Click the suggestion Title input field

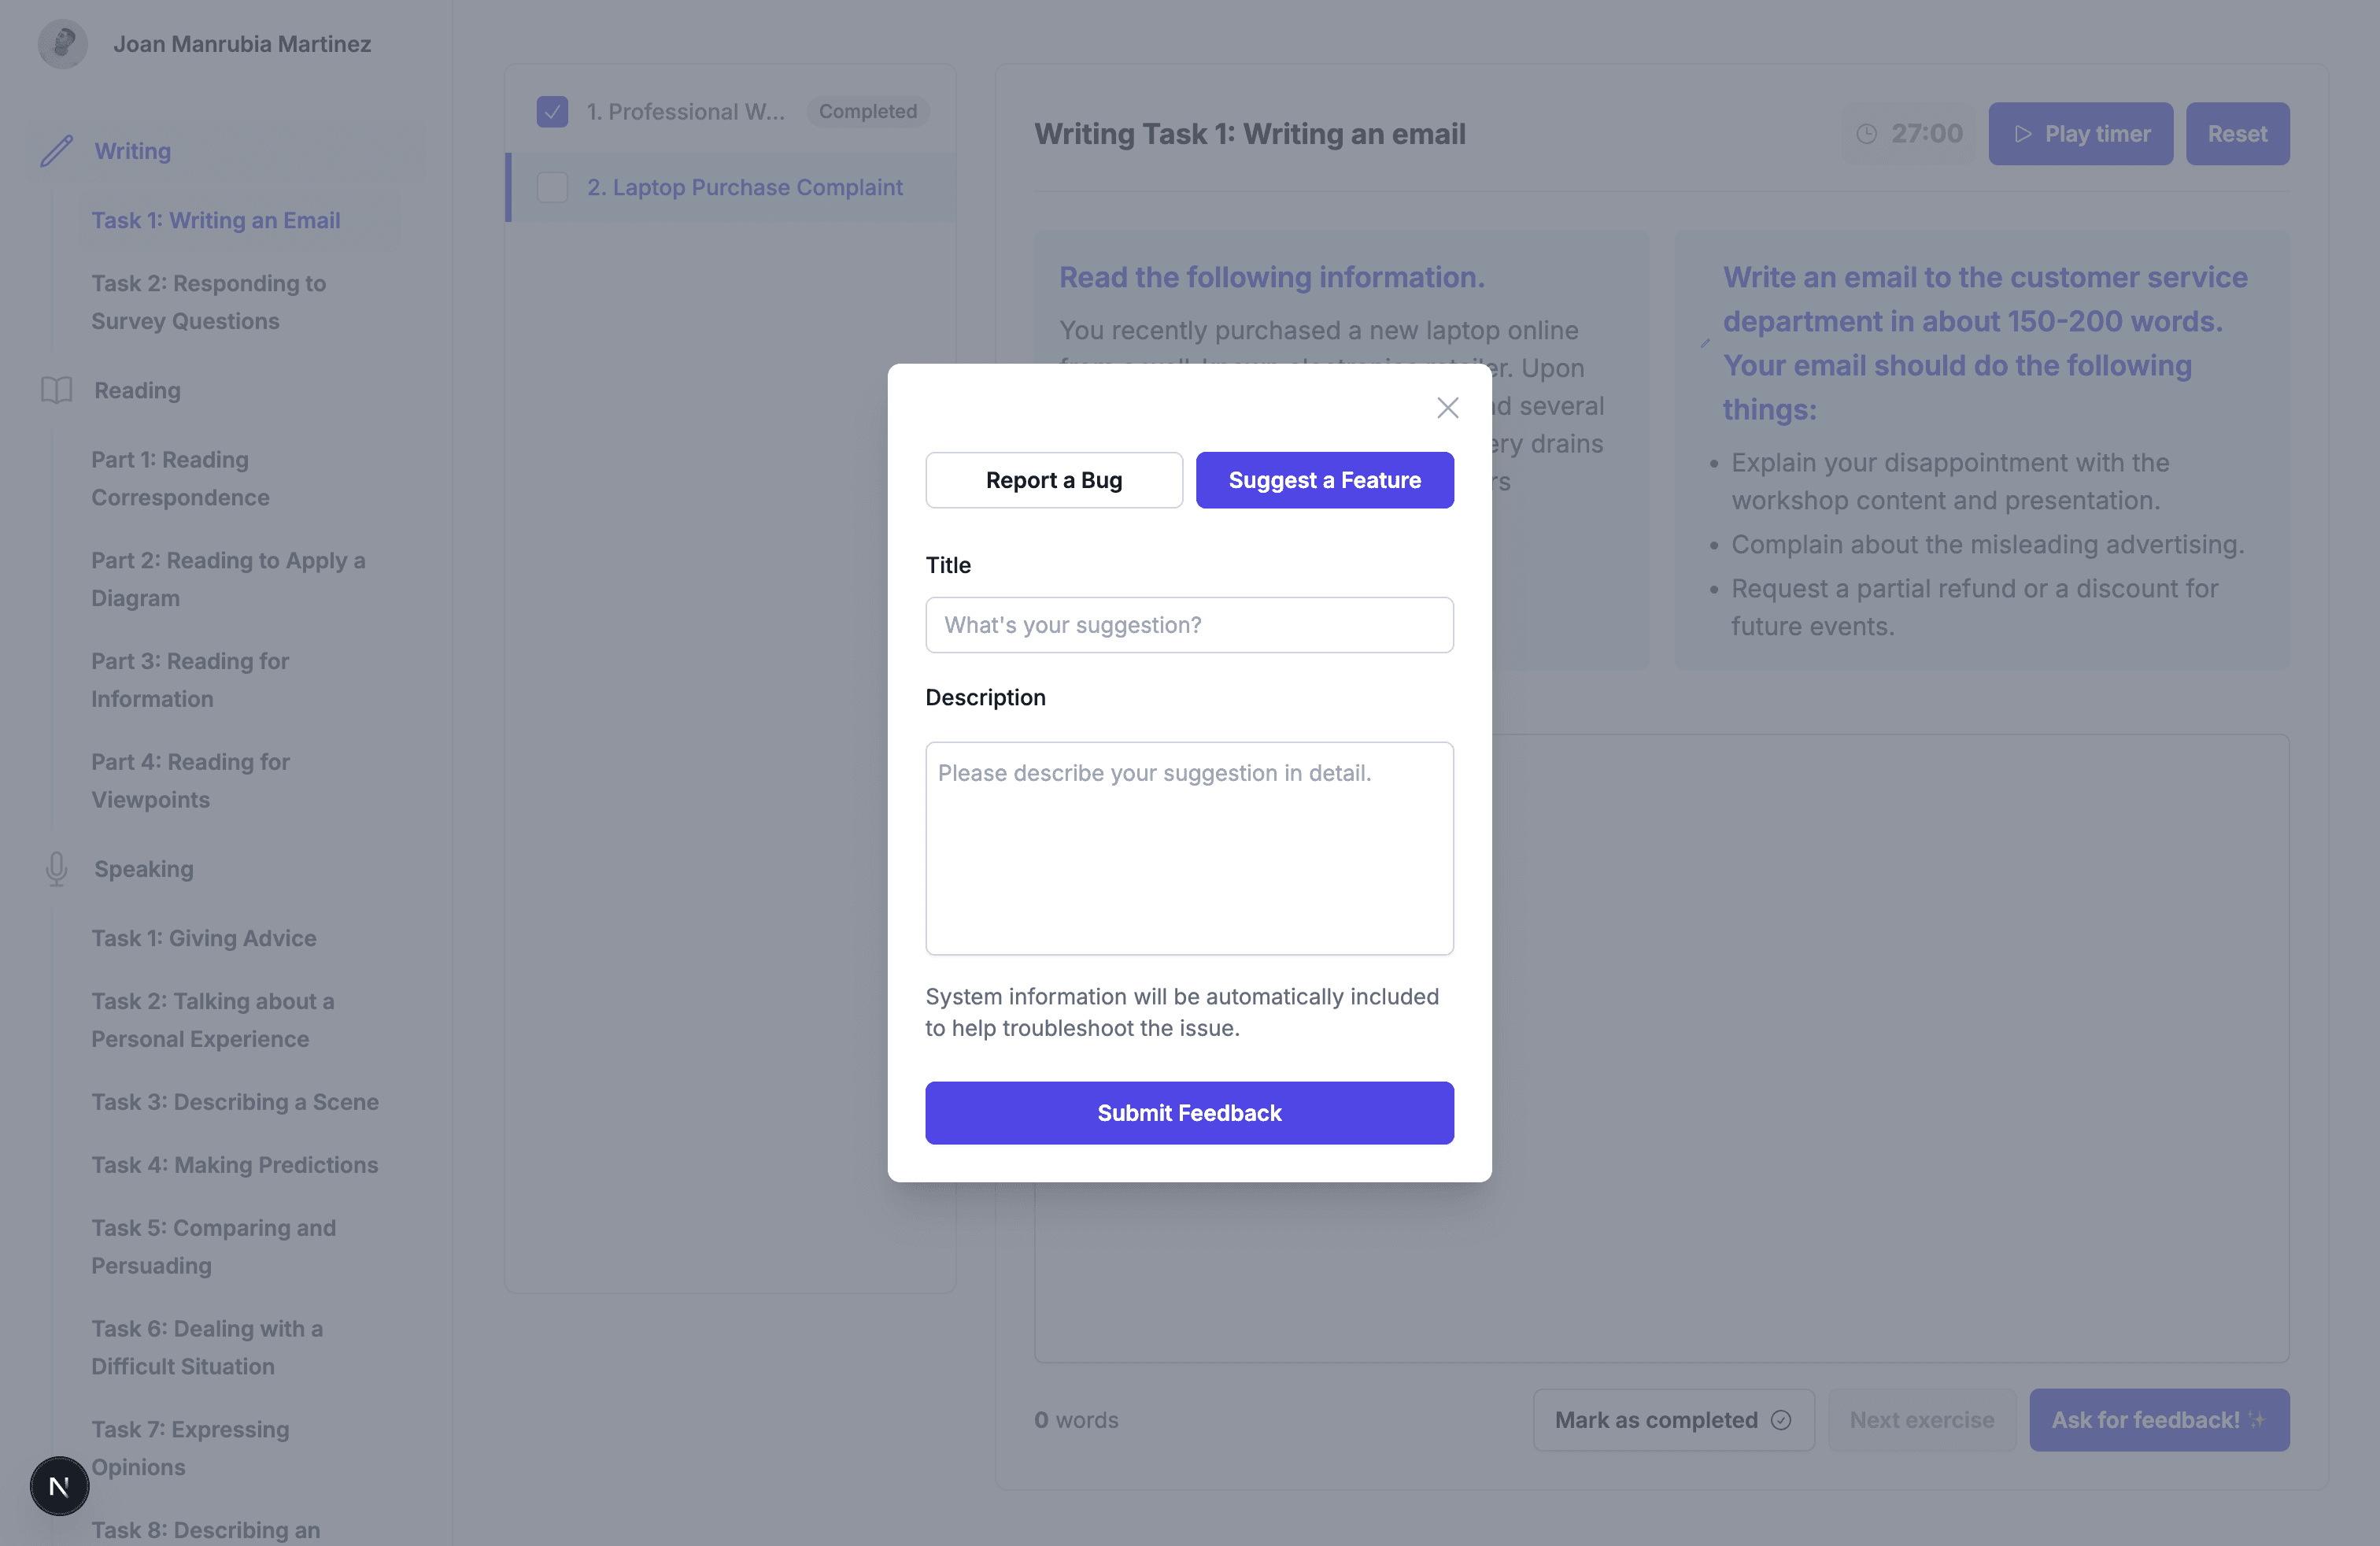point(1189,624)
